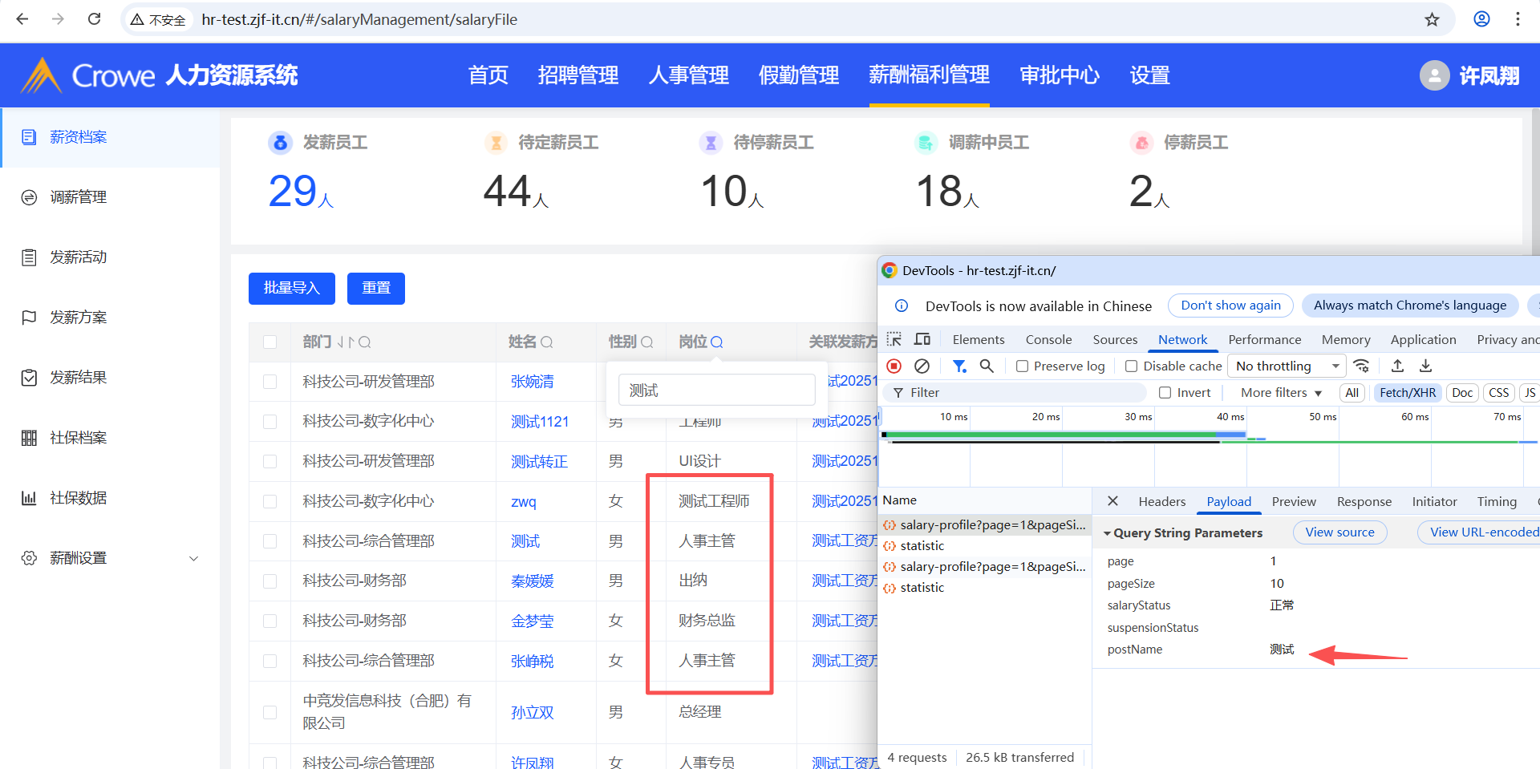Enable the Preserve log checkbox
Image resolution: width=1540 pixels, height=769 pixels.
point(1023,366)
